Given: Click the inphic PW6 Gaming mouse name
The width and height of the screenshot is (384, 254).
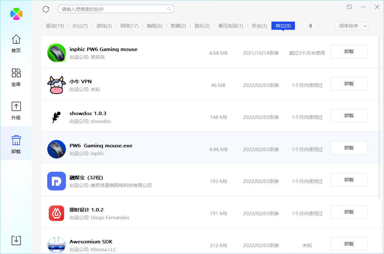Looking at the screenshot, I should coord(103,49).
